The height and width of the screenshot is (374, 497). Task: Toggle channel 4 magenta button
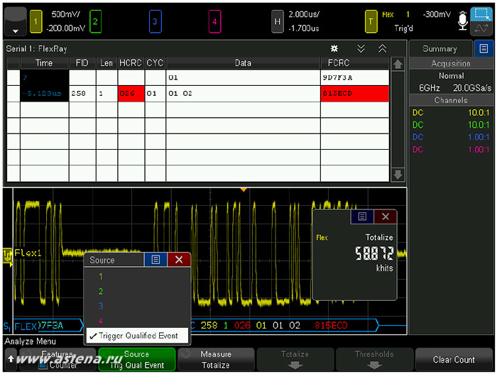(214, 21)
